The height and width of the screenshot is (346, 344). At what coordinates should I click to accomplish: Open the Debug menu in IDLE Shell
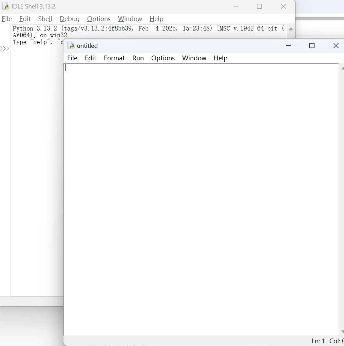pyautogui.click(x=69, y=19)
